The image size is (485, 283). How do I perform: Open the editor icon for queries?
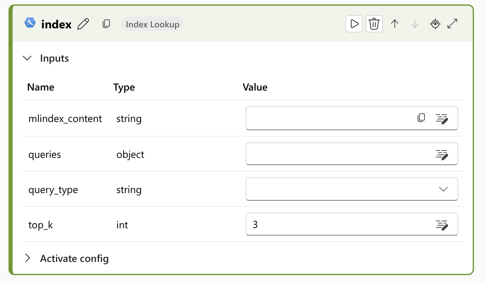pos(442,154)
